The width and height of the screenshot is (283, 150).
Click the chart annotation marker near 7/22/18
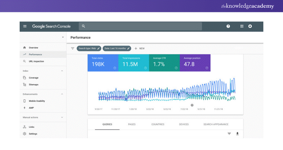point(192,105)
